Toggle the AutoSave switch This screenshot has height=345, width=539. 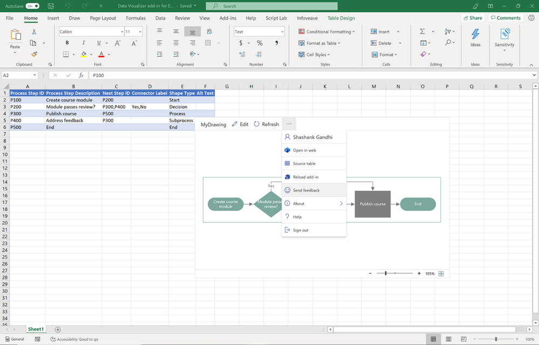click(32, 6)
